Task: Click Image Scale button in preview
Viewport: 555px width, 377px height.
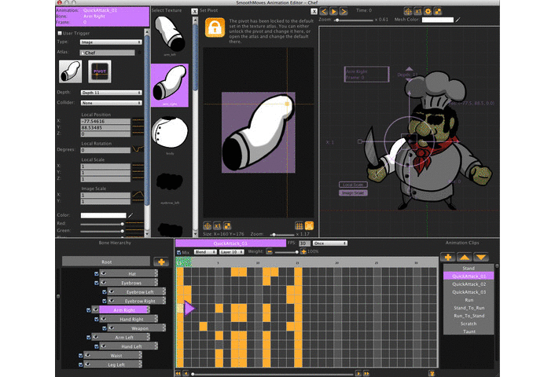Action: pyautogui.click(x=353, y=193)
